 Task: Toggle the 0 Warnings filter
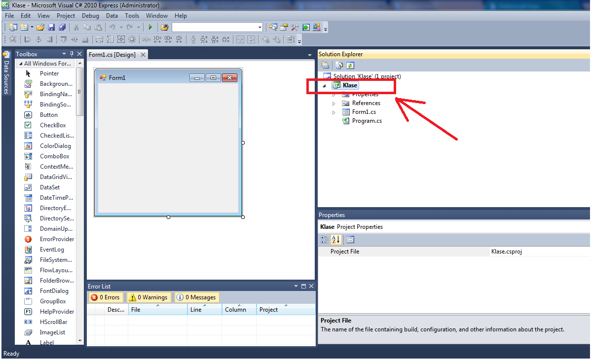click(x=148, y=297)
